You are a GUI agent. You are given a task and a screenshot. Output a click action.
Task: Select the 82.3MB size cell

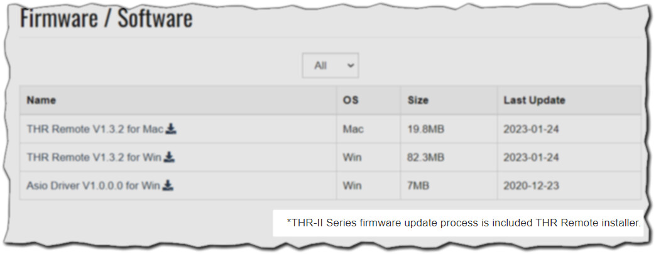tap(426, 157)
